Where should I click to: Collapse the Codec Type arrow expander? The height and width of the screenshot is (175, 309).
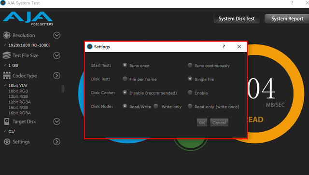(x=57, y=76)
